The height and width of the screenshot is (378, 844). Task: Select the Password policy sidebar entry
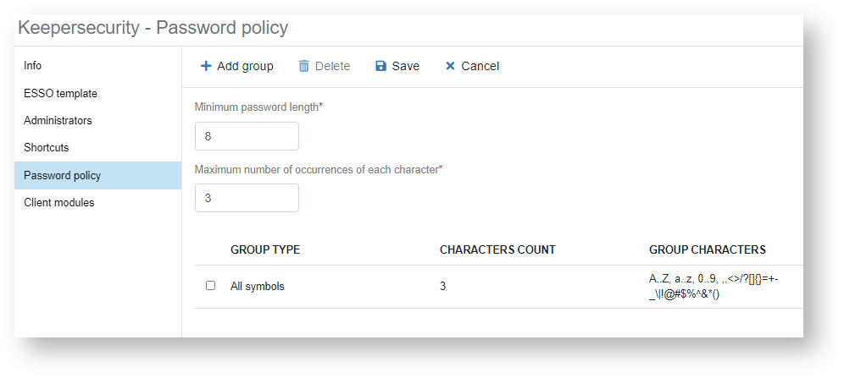pos(62,175)
